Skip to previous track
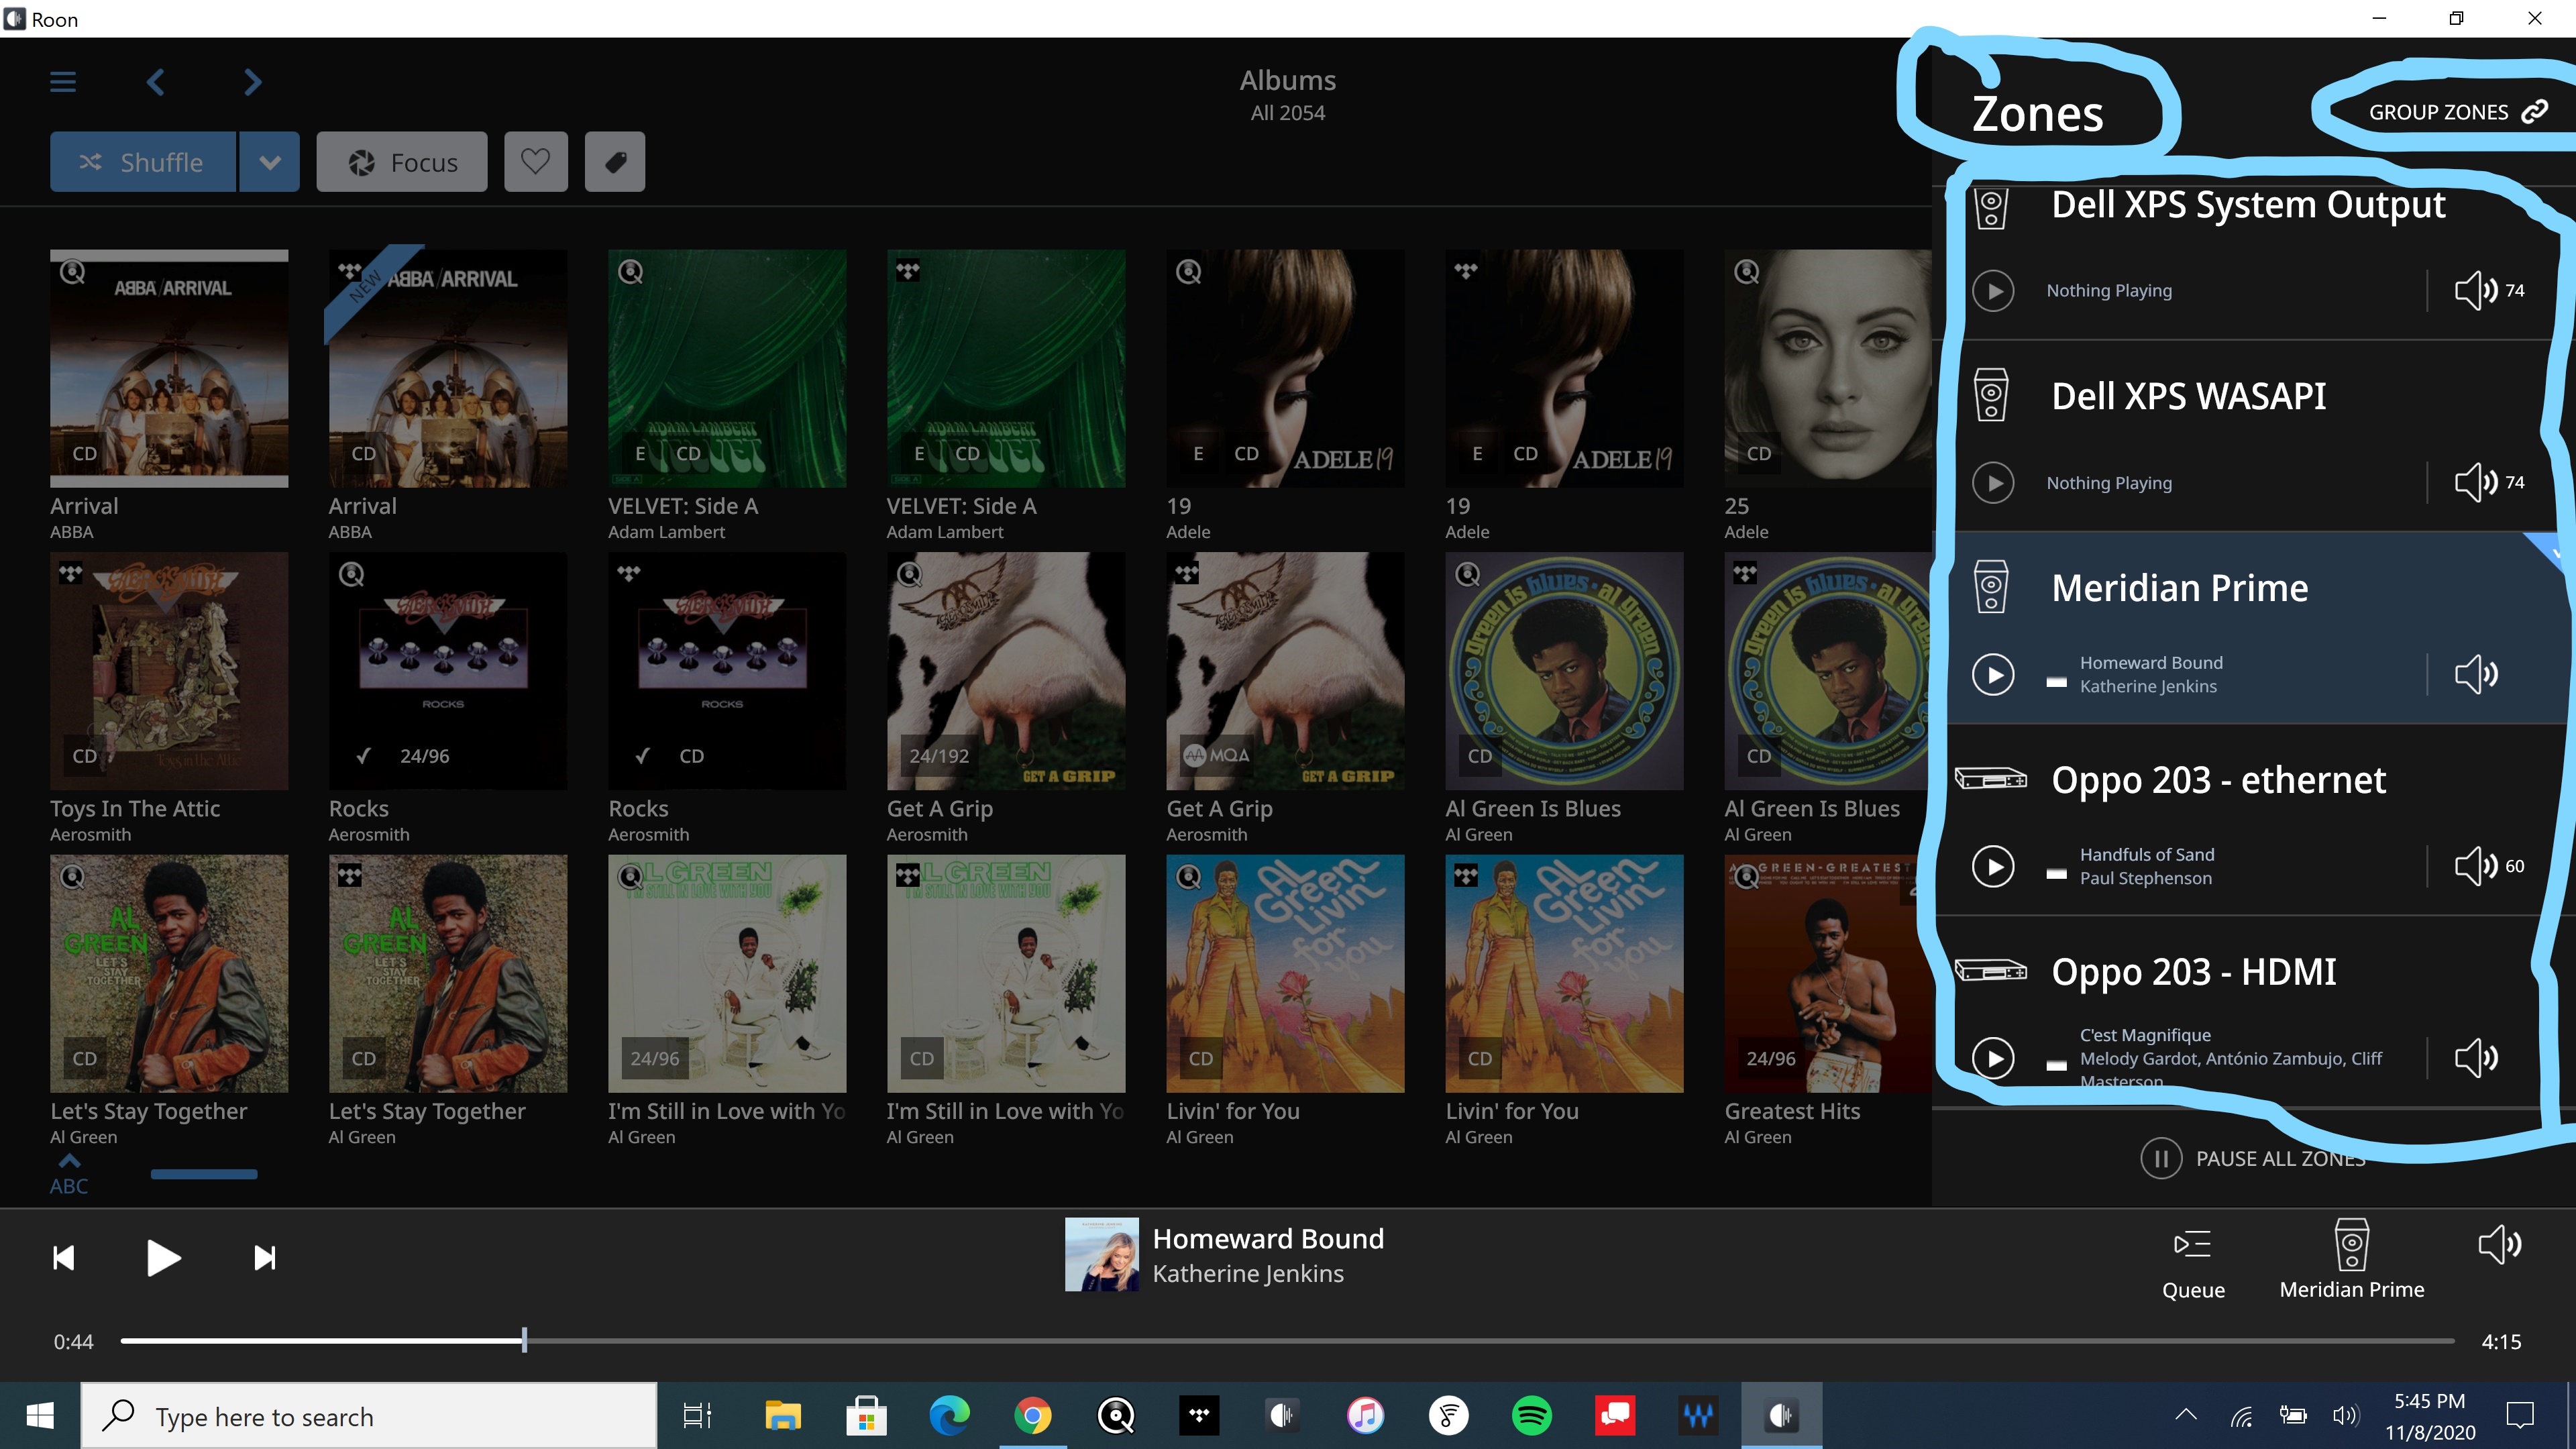The image size is (2576, 1449). pyautogui.click(x=64, y=1258)
